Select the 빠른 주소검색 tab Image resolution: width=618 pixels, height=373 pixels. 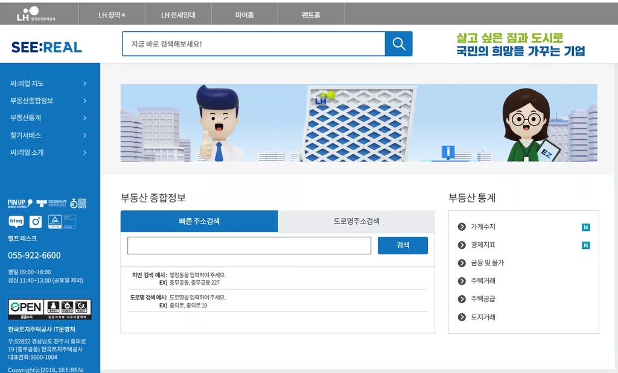coord(199,221)
